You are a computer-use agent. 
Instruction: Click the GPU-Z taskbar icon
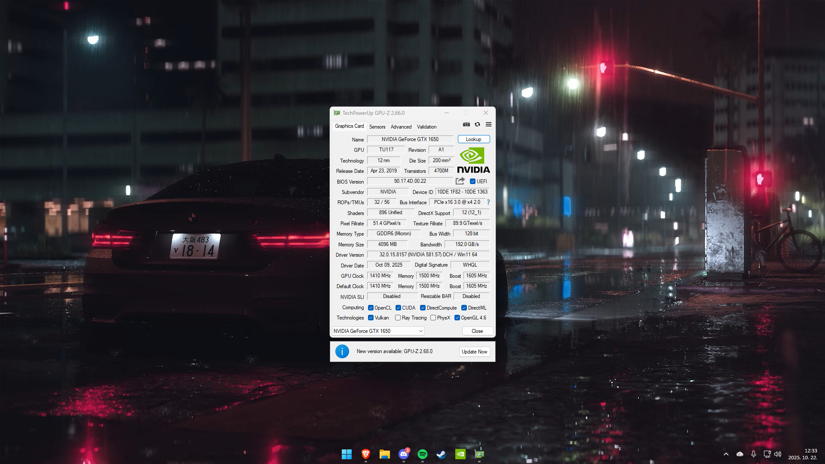479,454
